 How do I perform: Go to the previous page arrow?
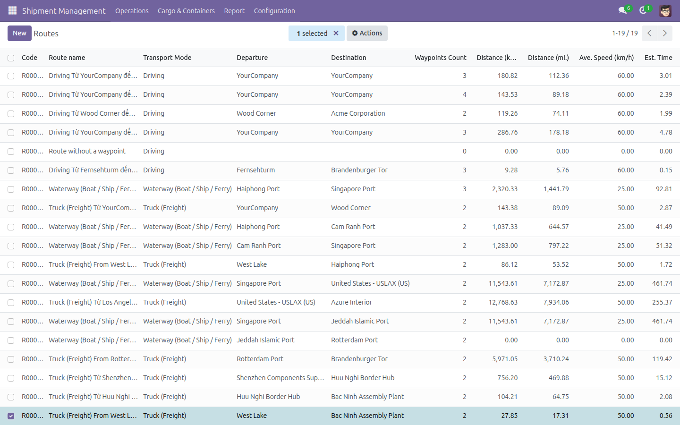click(649, 33)
